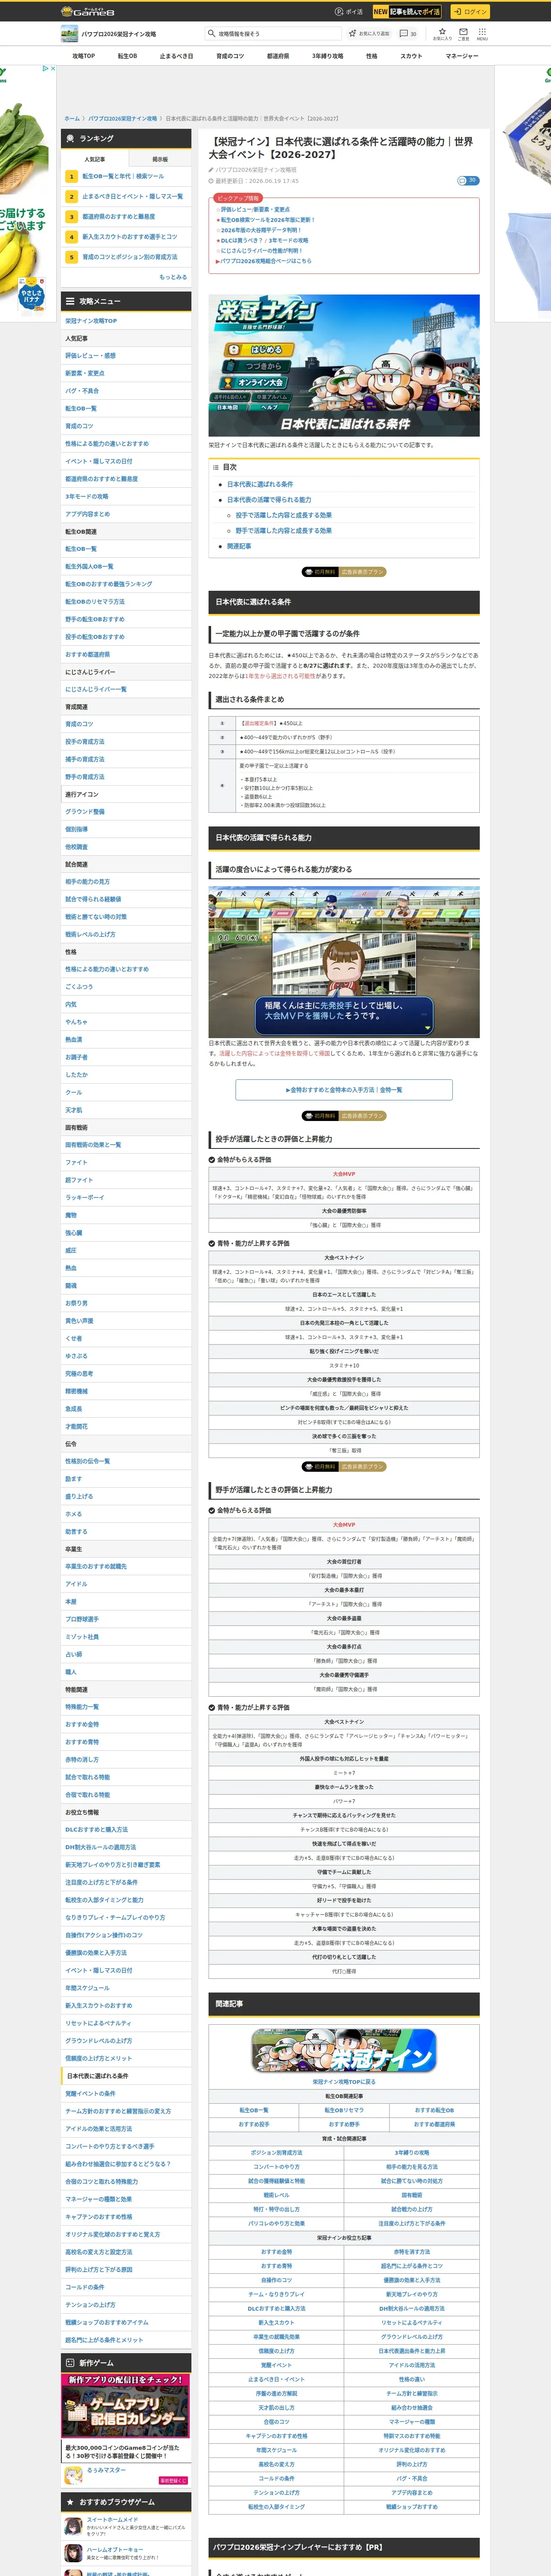Open the 評価レビュー・新要素・変更点 pickup link
Viewport: 551px width, 2576px height.
(x=255, y=210)
